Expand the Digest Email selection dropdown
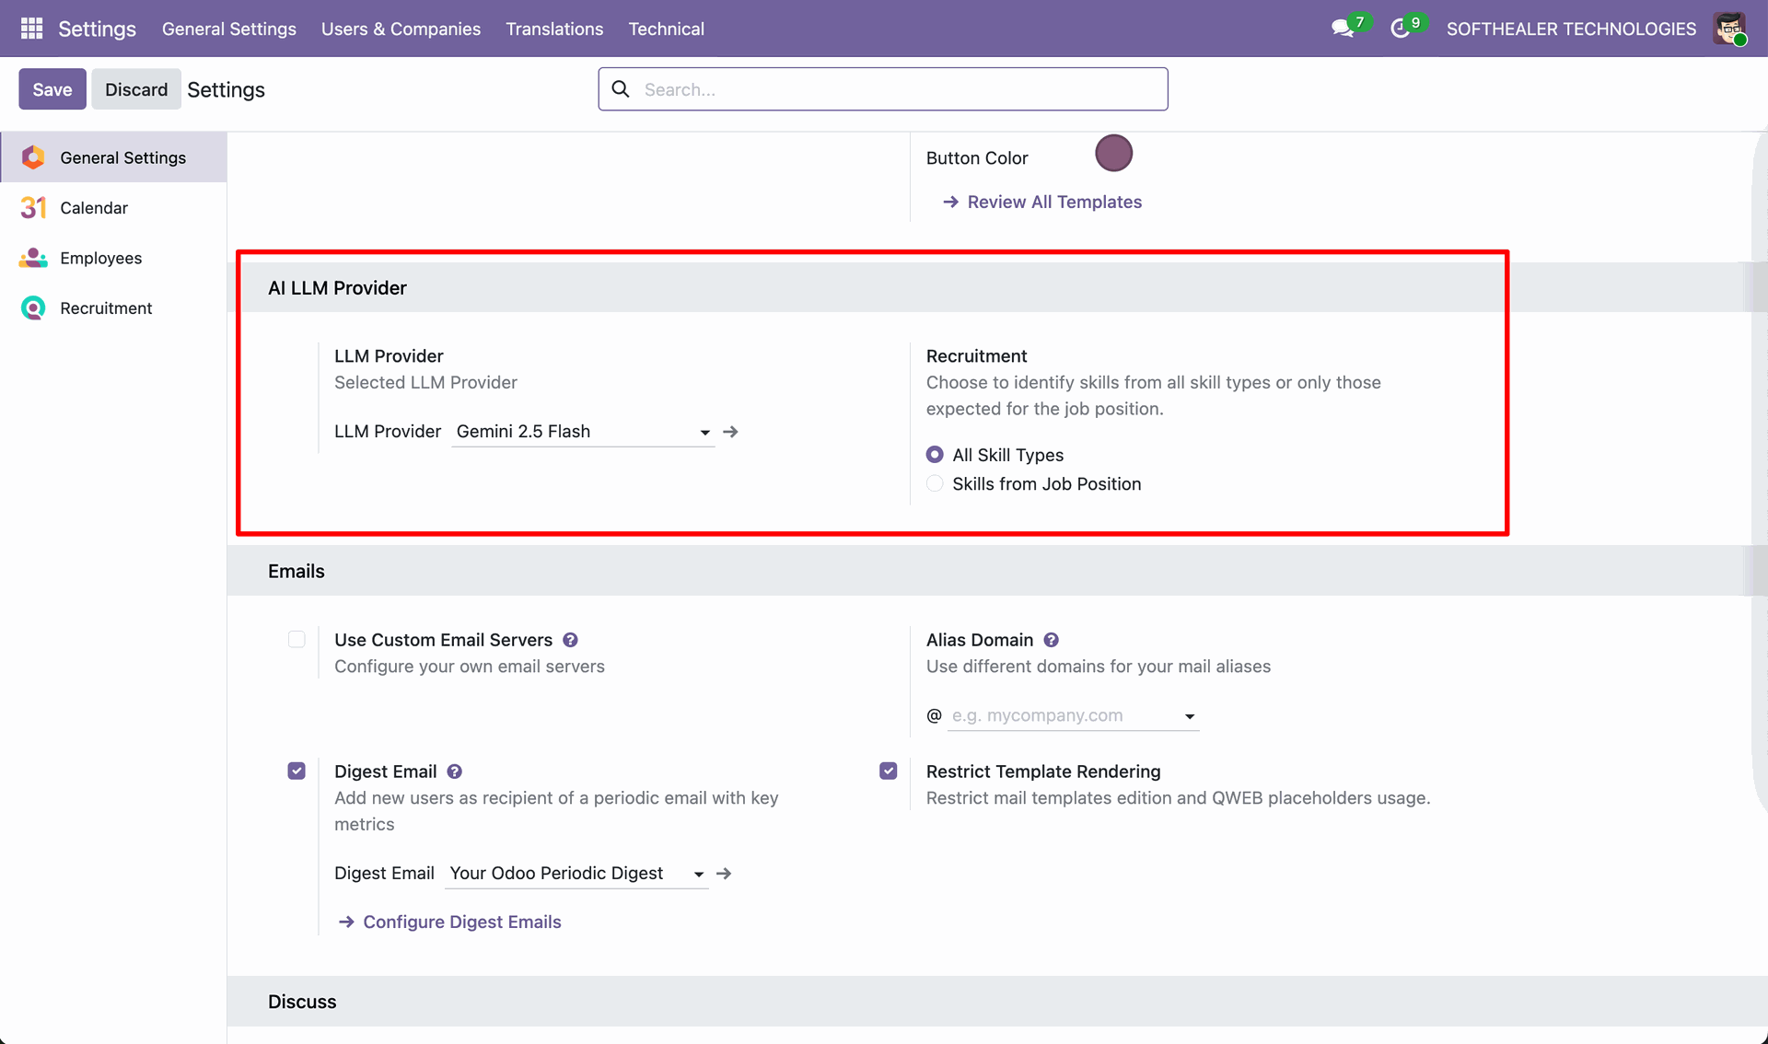 coord(698,875)
